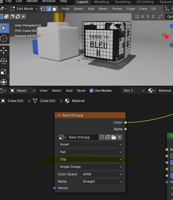The image size is (173, 200).
Task: Toggle Z axis mirror
Action: pyautogui.click(x=153, y=17)
